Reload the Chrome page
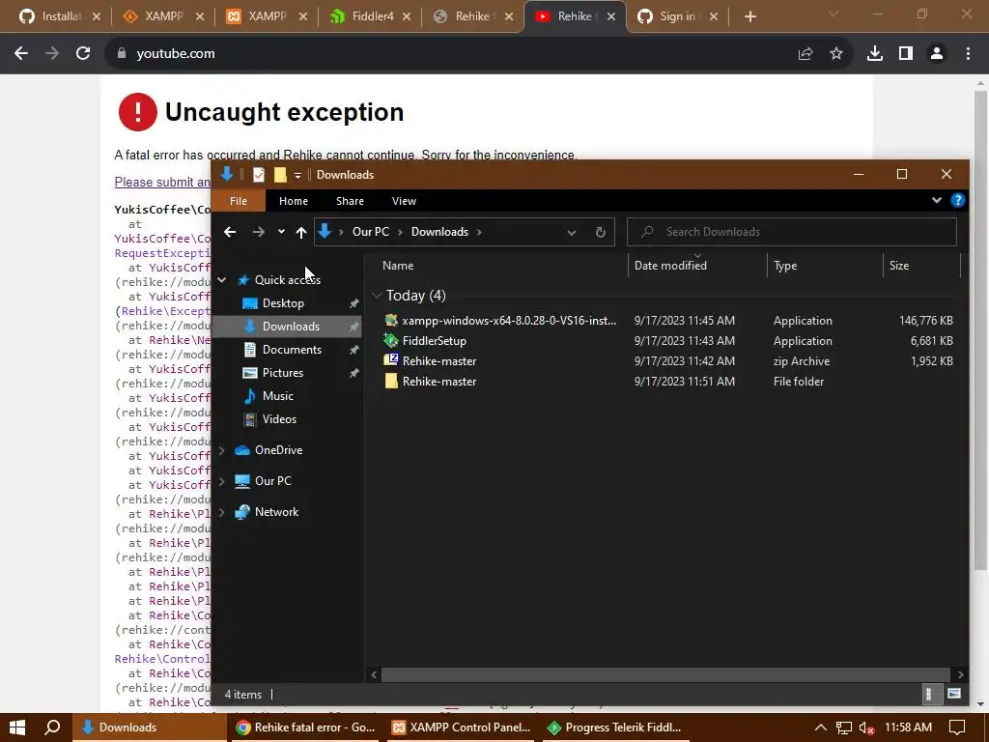989x742 pixels. pos(83,54)
